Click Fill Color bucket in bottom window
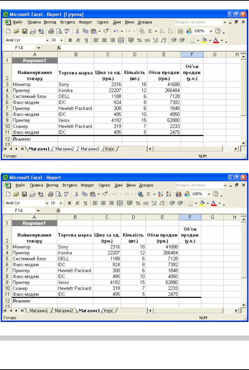Screen dimensions: 249x370 point(202,203)
